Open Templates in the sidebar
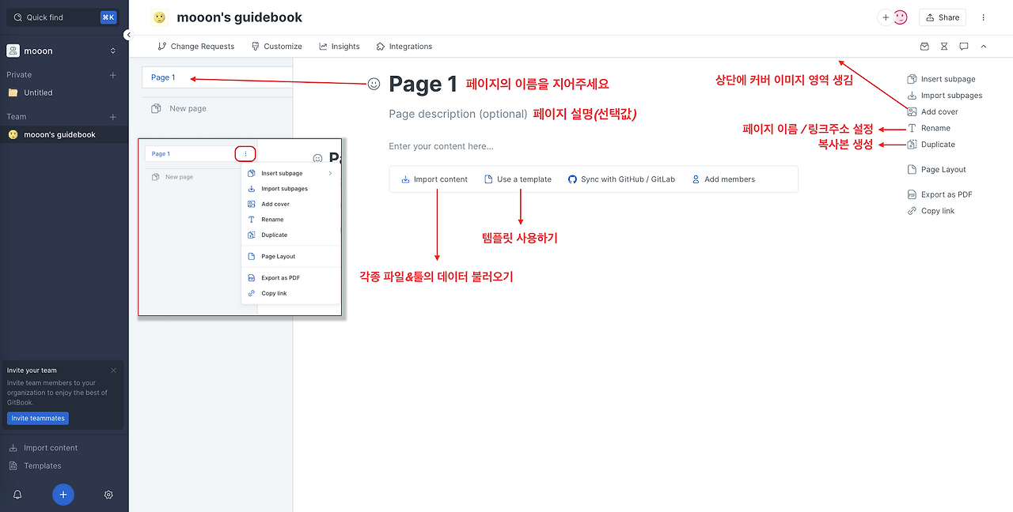This screenshot has width=1013, height=512. 43,466
